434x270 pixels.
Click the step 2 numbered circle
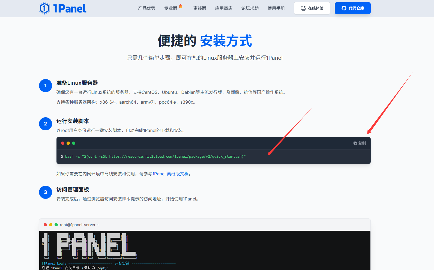point(46,124)
